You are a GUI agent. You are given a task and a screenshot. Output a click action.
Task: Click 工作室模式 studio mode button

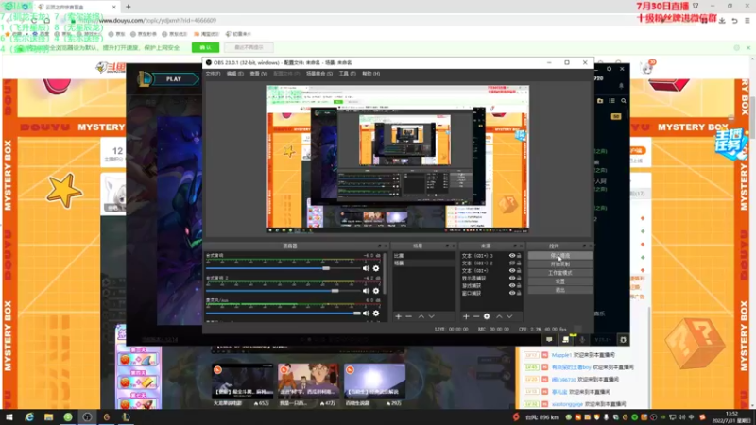pyautogui.click(x=559, y=273)
